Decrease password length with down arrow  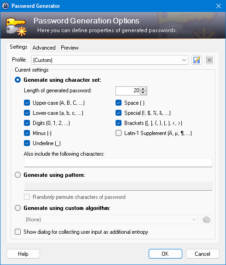point(143,93)
